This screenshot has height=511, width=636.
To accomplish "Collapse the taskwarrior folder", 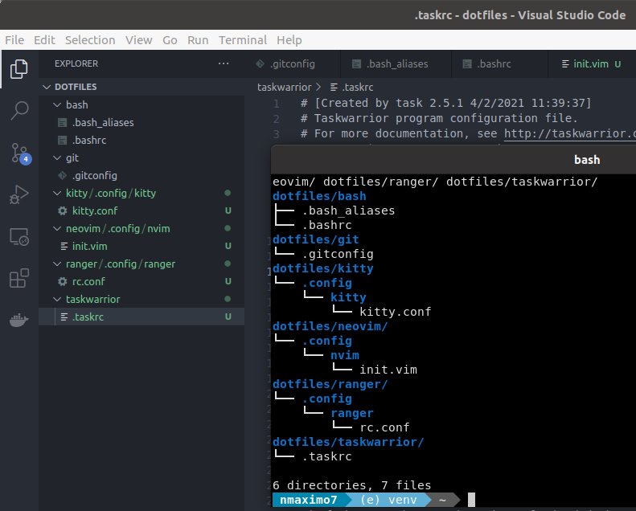I will tap(57, 299).
